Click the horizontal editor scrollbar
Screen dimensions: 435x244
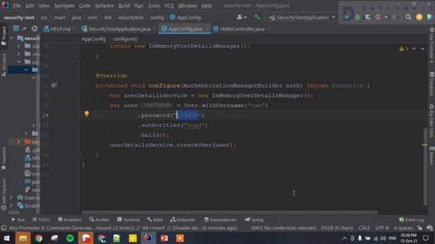(230, 212)
